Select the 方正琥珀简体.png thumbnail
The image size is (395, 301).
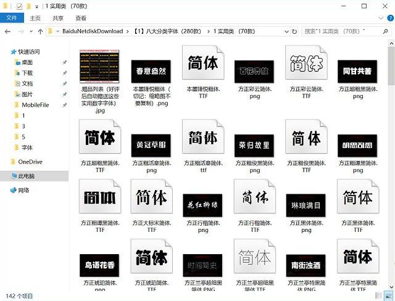click(x=99, y=265)
